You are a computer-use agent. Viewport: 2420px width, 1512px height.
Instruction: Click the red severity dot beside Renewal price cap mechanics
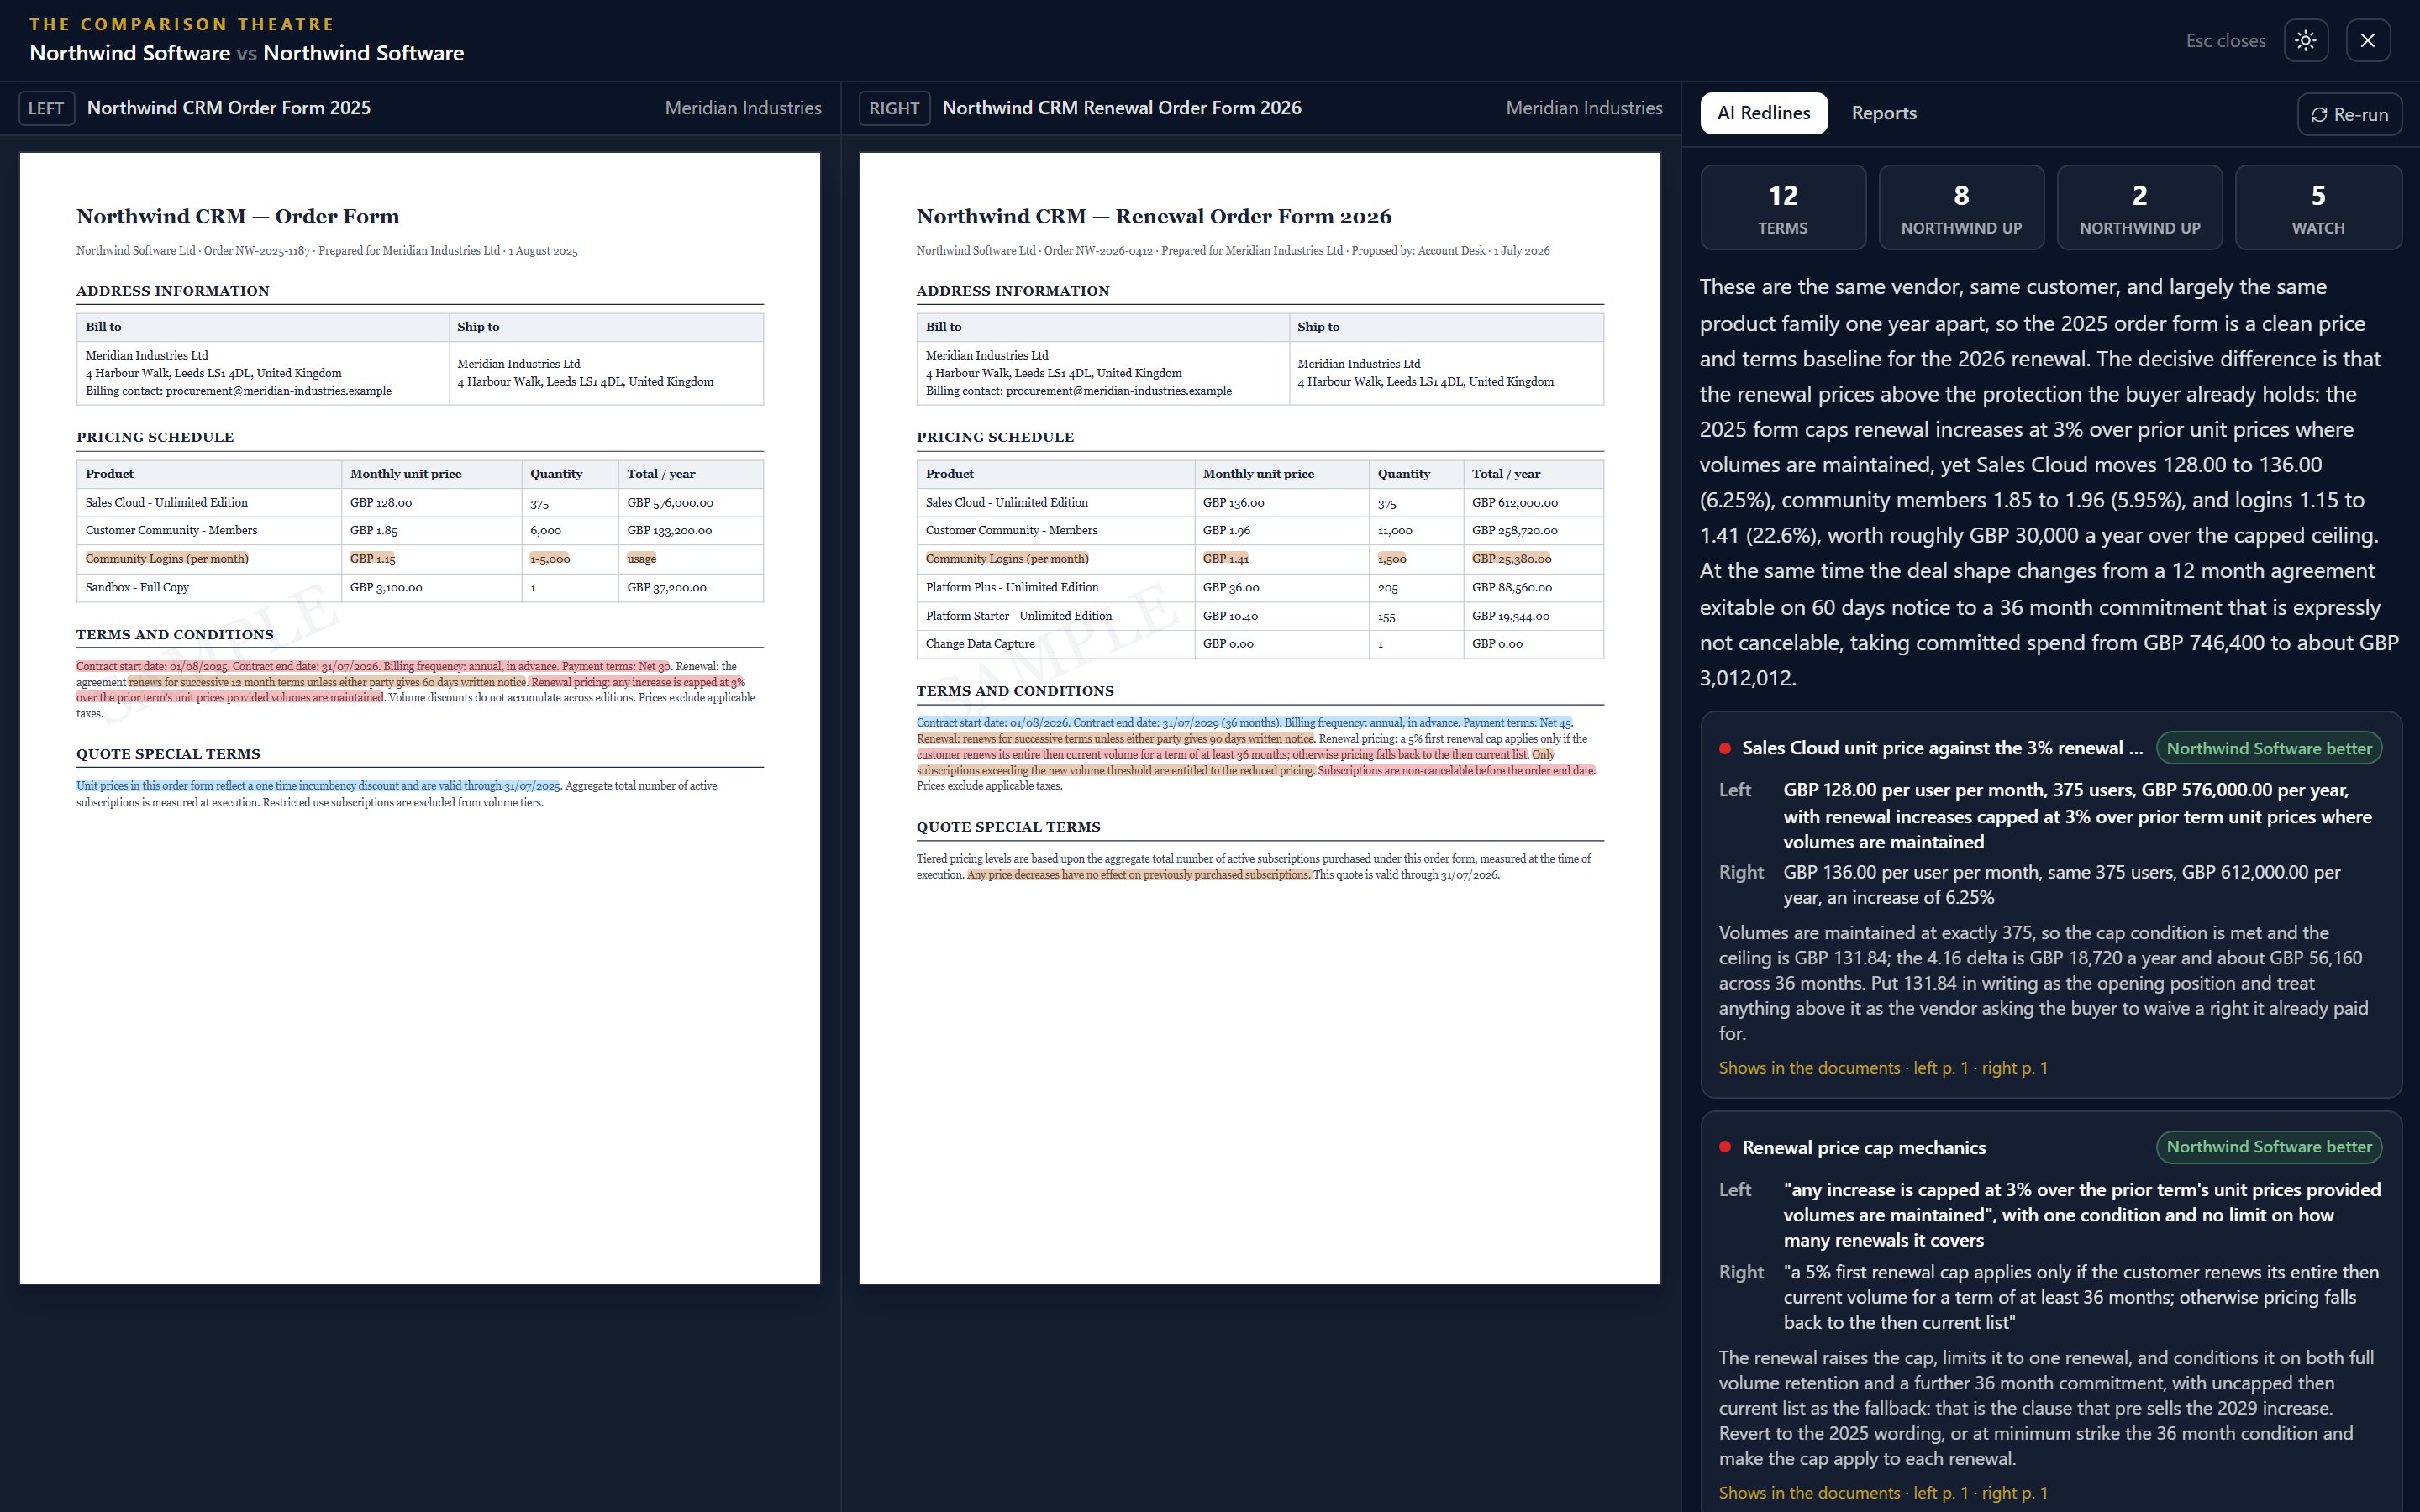point(1725,1147)
